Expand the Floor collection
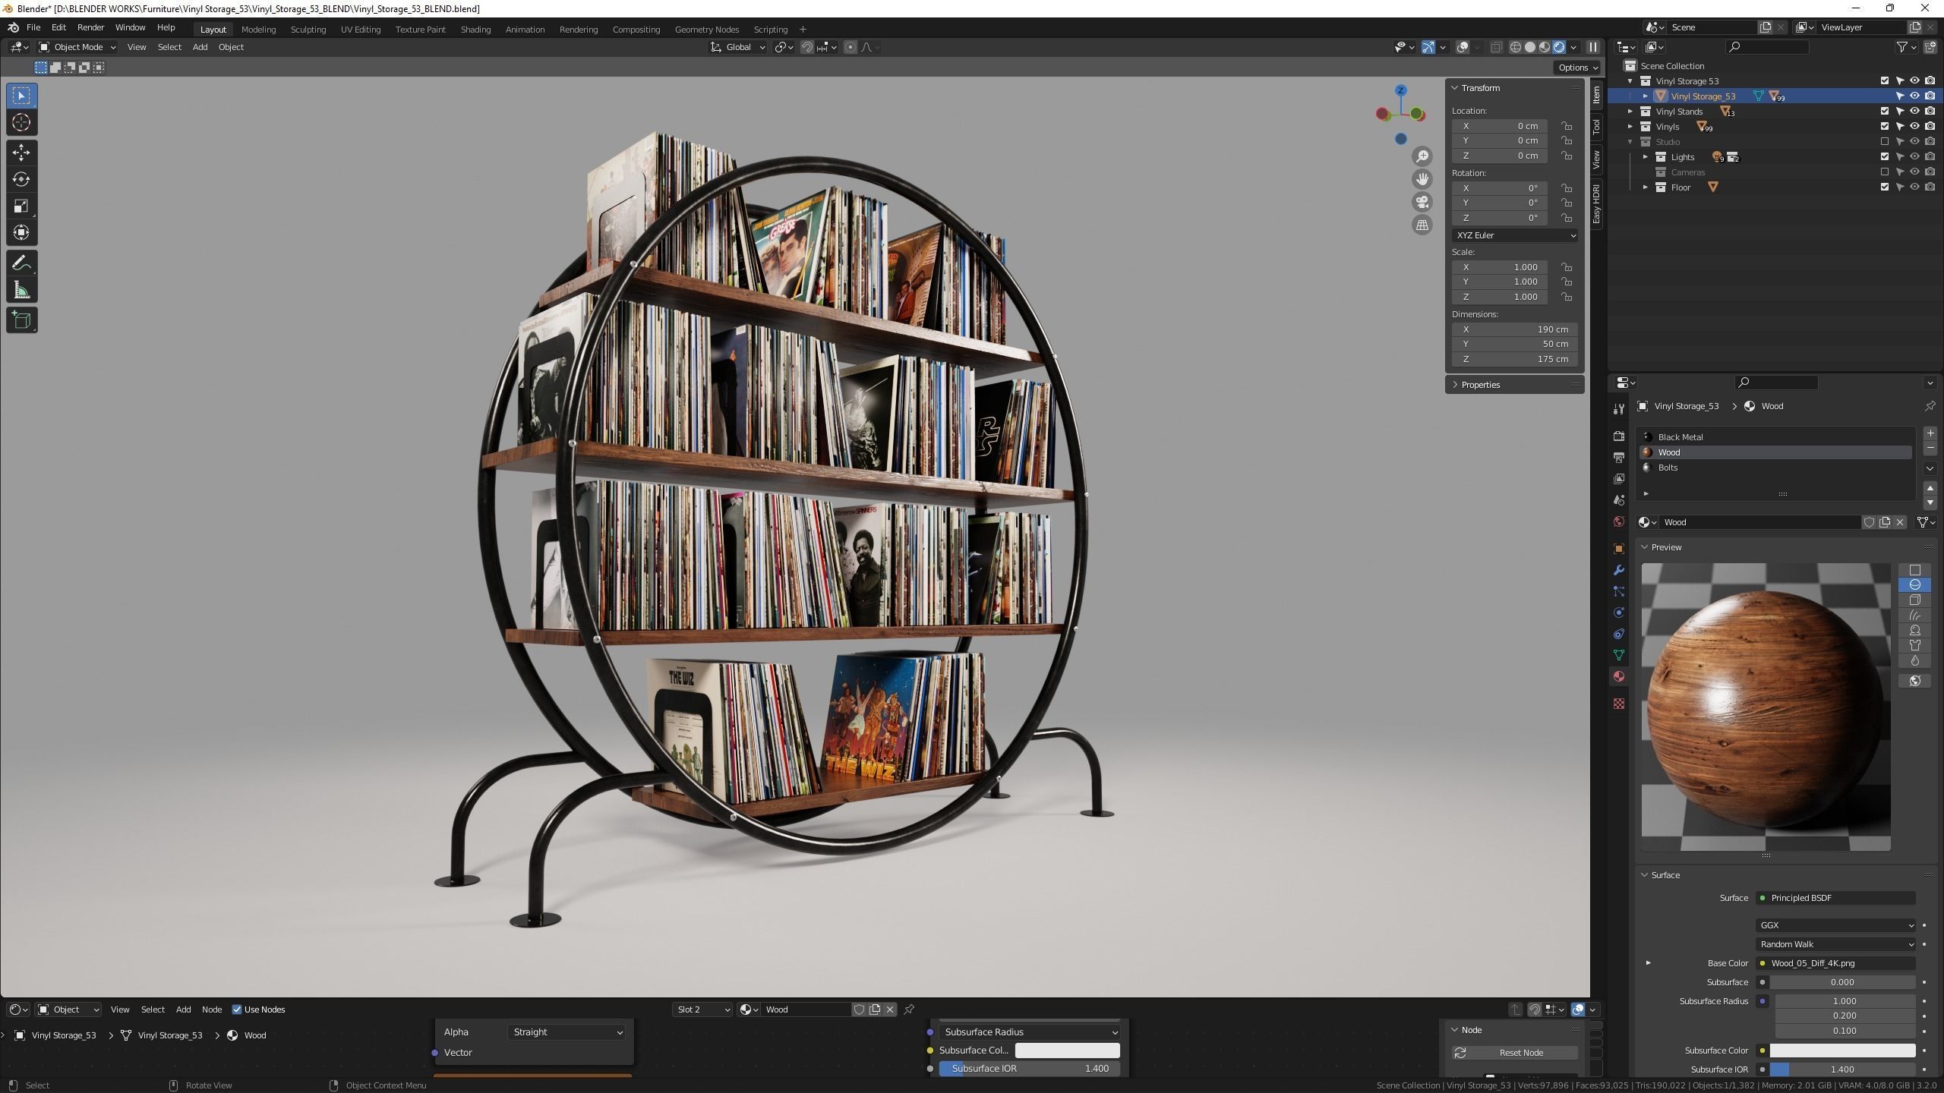1944x1093 pixels. [1646, 187]
